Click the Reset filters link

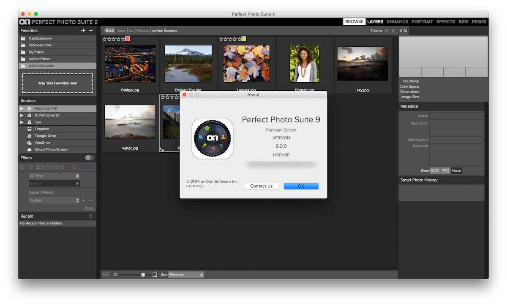click(89, 208)
